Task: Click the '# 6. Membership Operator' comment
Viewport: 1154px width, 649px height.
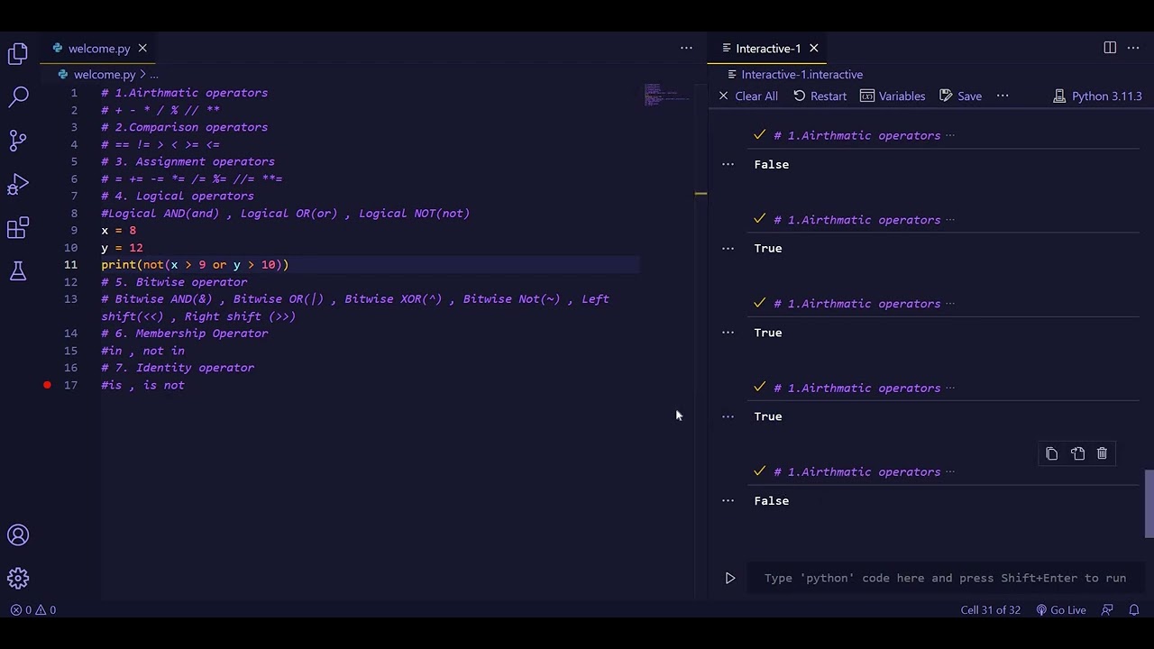Action: point(185,334)
